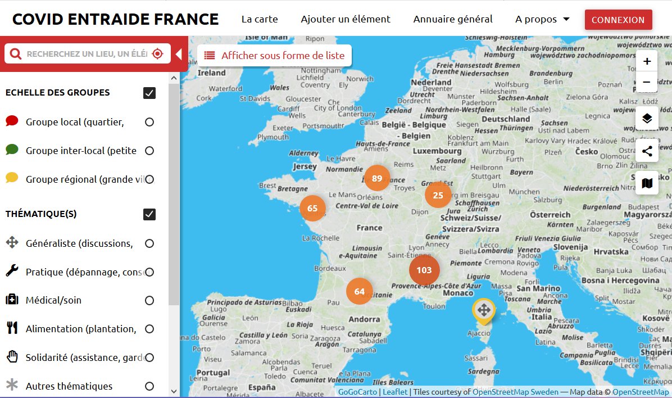Click the geolocate target icon
This screenshot has width=672, height=398.
click(x=158, y=53)
